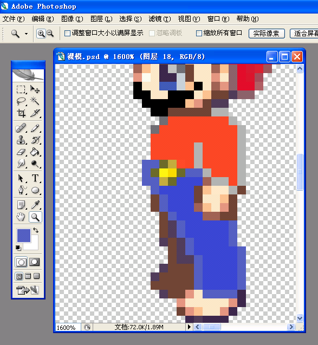The height and width of the screenshot is (345, 318).
Task: Select the Pen tool
Action: click(x=21, y=190)
